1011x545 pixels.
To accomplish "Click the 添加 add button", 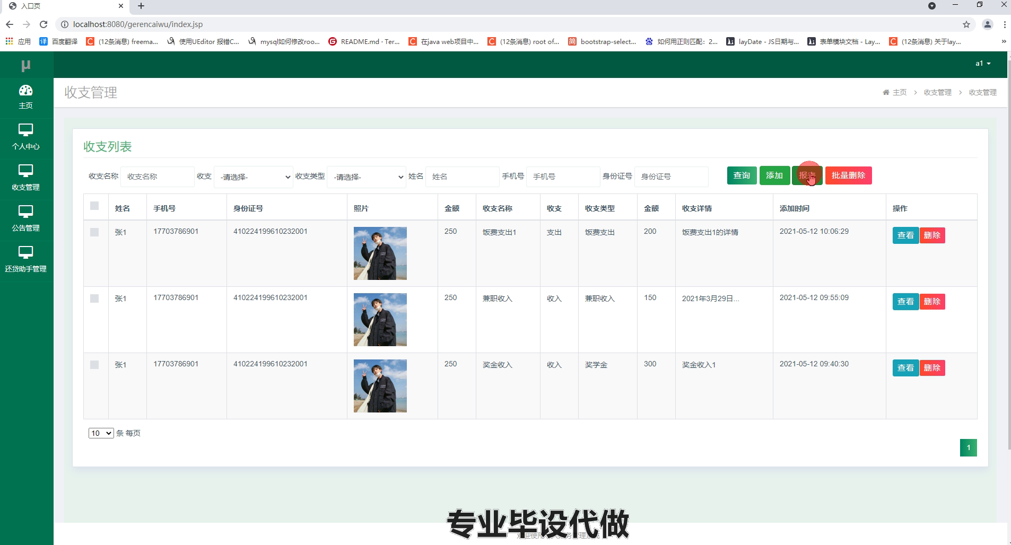I will [x=774, y=175].
